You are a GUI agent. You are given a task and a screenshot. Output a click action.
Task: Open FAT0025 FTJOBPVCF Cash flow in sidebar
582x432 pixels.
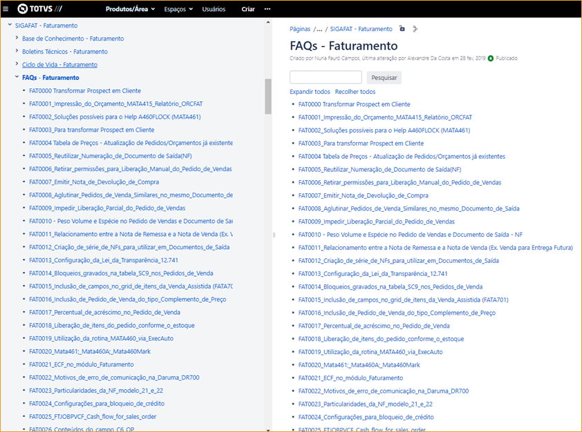(x=93, y=416)
